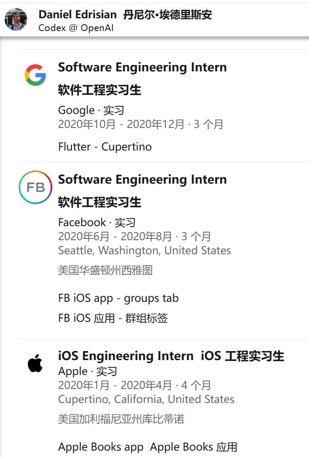Select 'Seattle, Washington, United States' location text
This screenshot has width=309, height=457.
click(x=145, y=250)
